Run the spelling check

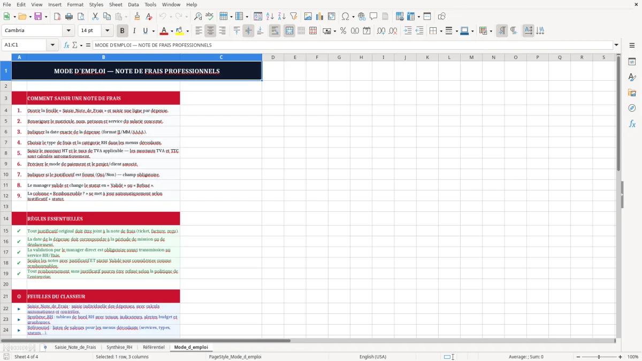pos(210,17)
